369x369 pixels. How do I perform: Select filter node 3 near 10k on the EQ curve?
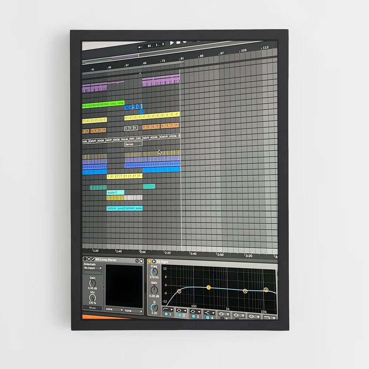pyautogui.click(x=266, y=290)
